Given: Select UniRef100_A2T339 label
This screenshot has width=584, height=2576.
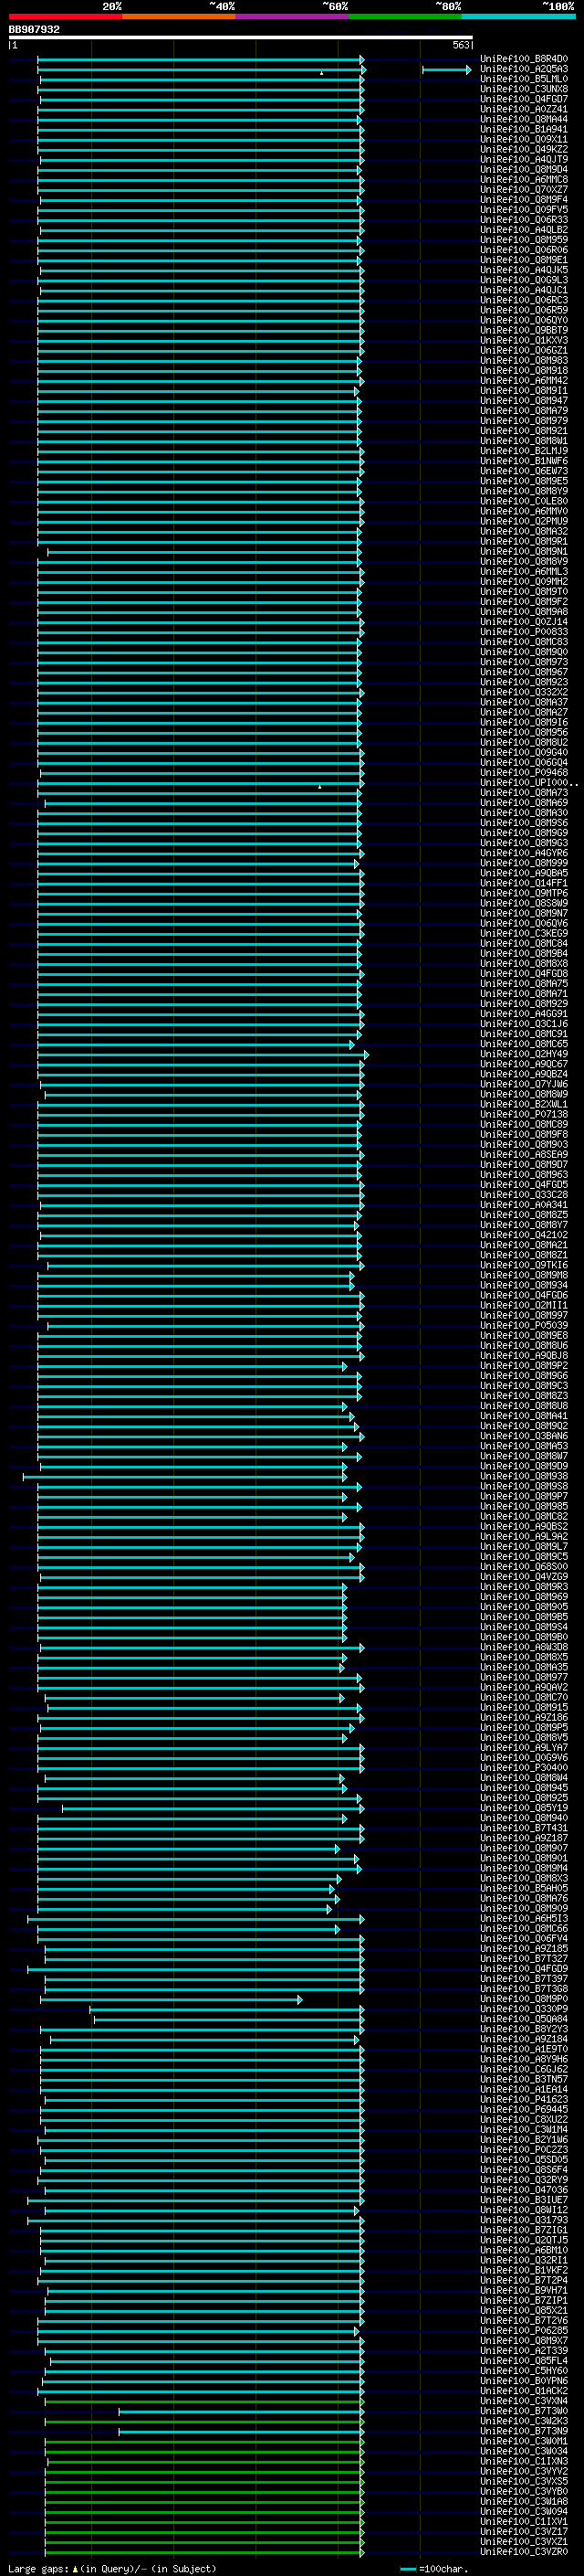Looking at the screenshot, I should [524, 2350].
